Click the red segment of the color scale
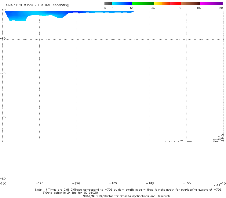This screenshot has width=226, height=198. point(175,4)
